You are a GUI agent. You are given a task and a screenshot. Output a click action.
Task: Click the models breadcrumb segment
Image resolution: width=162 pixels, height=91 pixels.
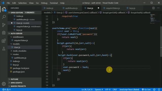pos(47,12)
